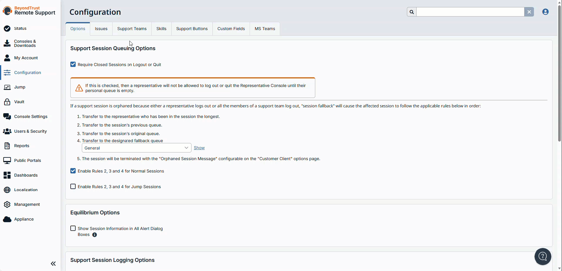This screenshot has height=271, width=562.
Task: Check Enable Rules for Jump Sessions
Action: click(x=73, y=186)
